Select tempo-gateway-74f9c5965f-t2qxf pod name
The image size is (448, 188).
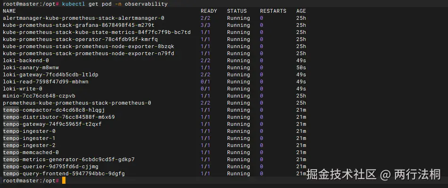tap(52, 124)
